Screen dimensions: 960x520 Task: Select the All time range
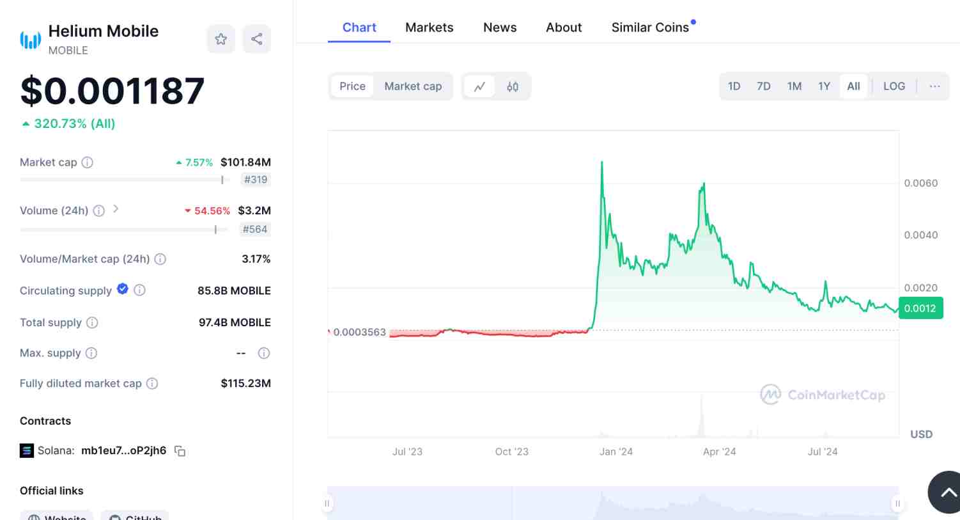click(854, 86)
